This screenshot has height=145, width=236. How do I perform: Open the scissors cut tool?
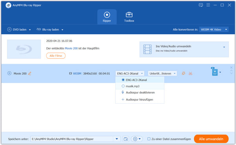[x=190, y=73]
